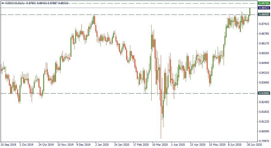271x148 pixels.
Task: Click the 30 Jun 2020 date label
Action: pos(254,145)
